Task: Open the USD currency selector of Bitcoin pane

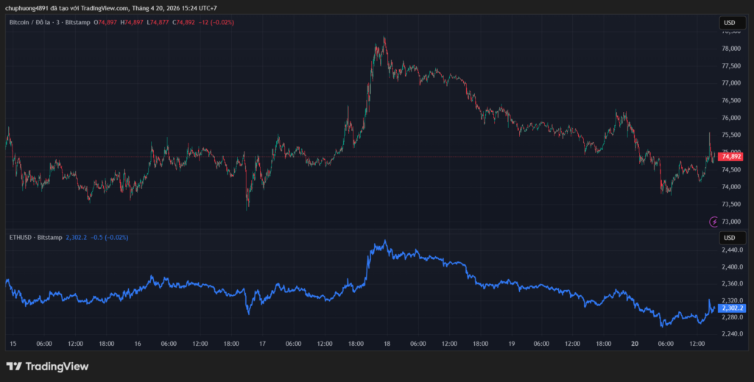Action: pos(729,23)
